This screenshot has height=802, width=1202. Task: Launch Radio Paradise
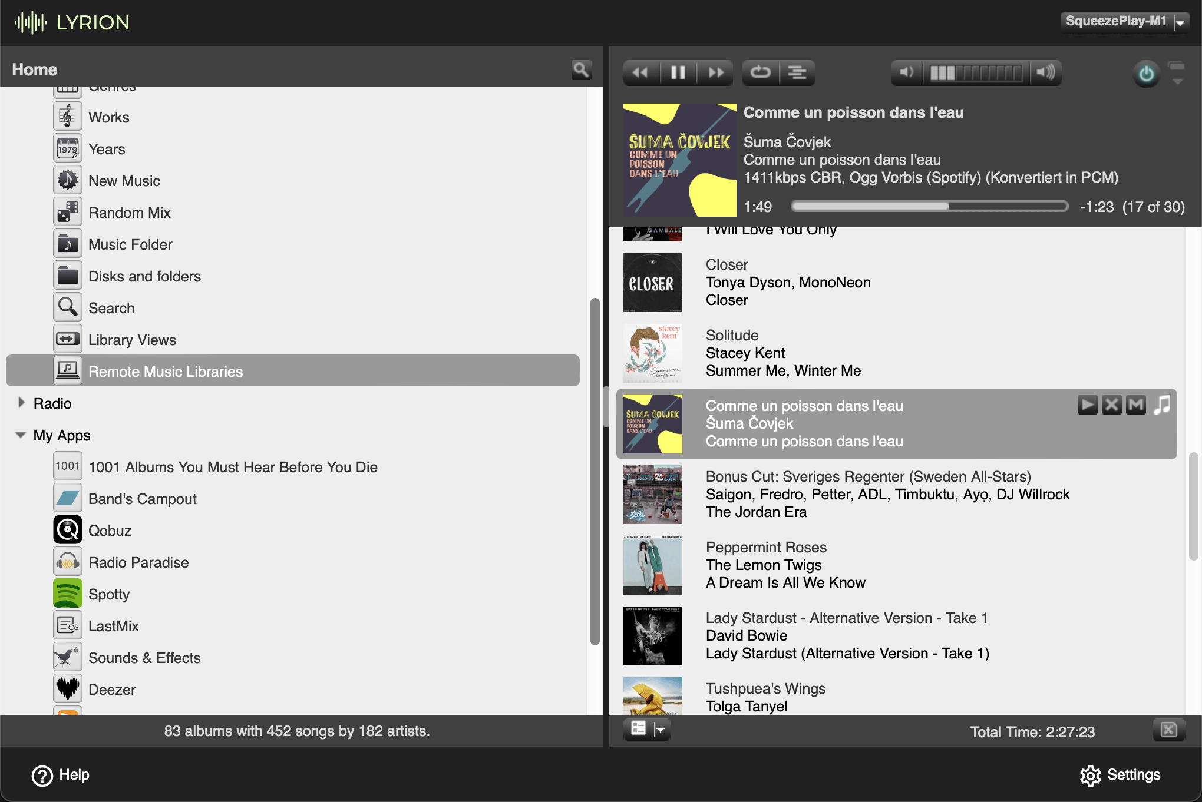[138, 562]
